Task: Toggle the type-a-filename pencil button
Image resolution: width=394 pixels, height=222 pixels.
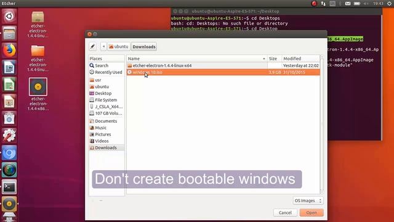Action: pos(92,47)
